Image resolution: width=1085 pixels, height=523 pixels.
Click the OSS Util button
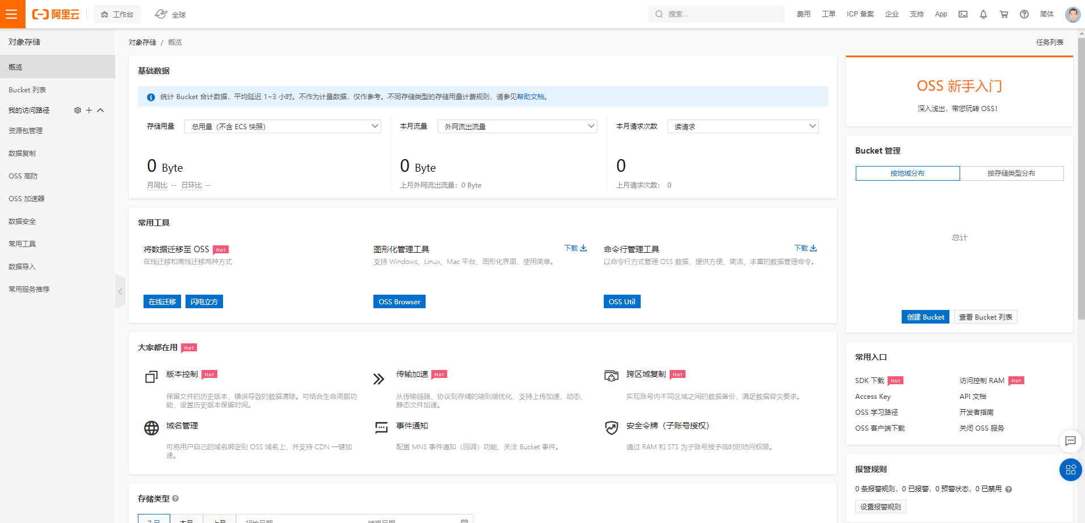pyautogui.click(x=622, y=301)
